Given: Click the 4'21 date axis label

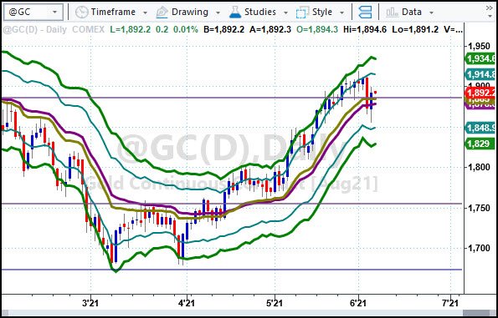Looking at the screenshot, I should [x=187, y=304].
